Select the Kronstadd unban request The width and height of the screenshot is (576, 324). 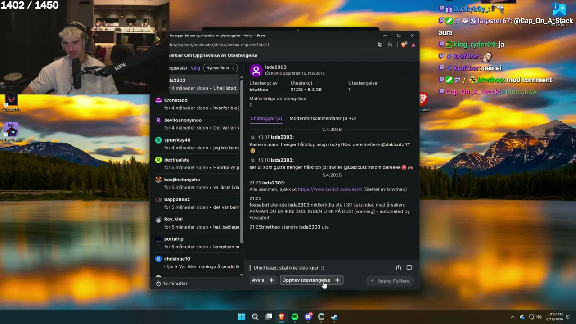[x=197, y=104]
